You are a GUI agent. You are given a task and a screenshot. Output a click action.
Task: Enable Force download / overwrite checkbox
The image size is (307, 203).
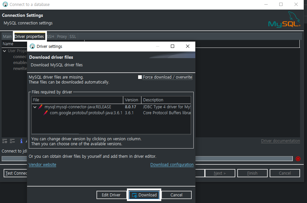click(x=140, y=77)
